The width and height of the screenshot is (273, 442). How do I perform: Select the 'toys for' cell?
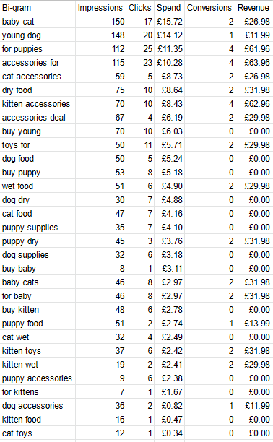[x=38, y=145]
